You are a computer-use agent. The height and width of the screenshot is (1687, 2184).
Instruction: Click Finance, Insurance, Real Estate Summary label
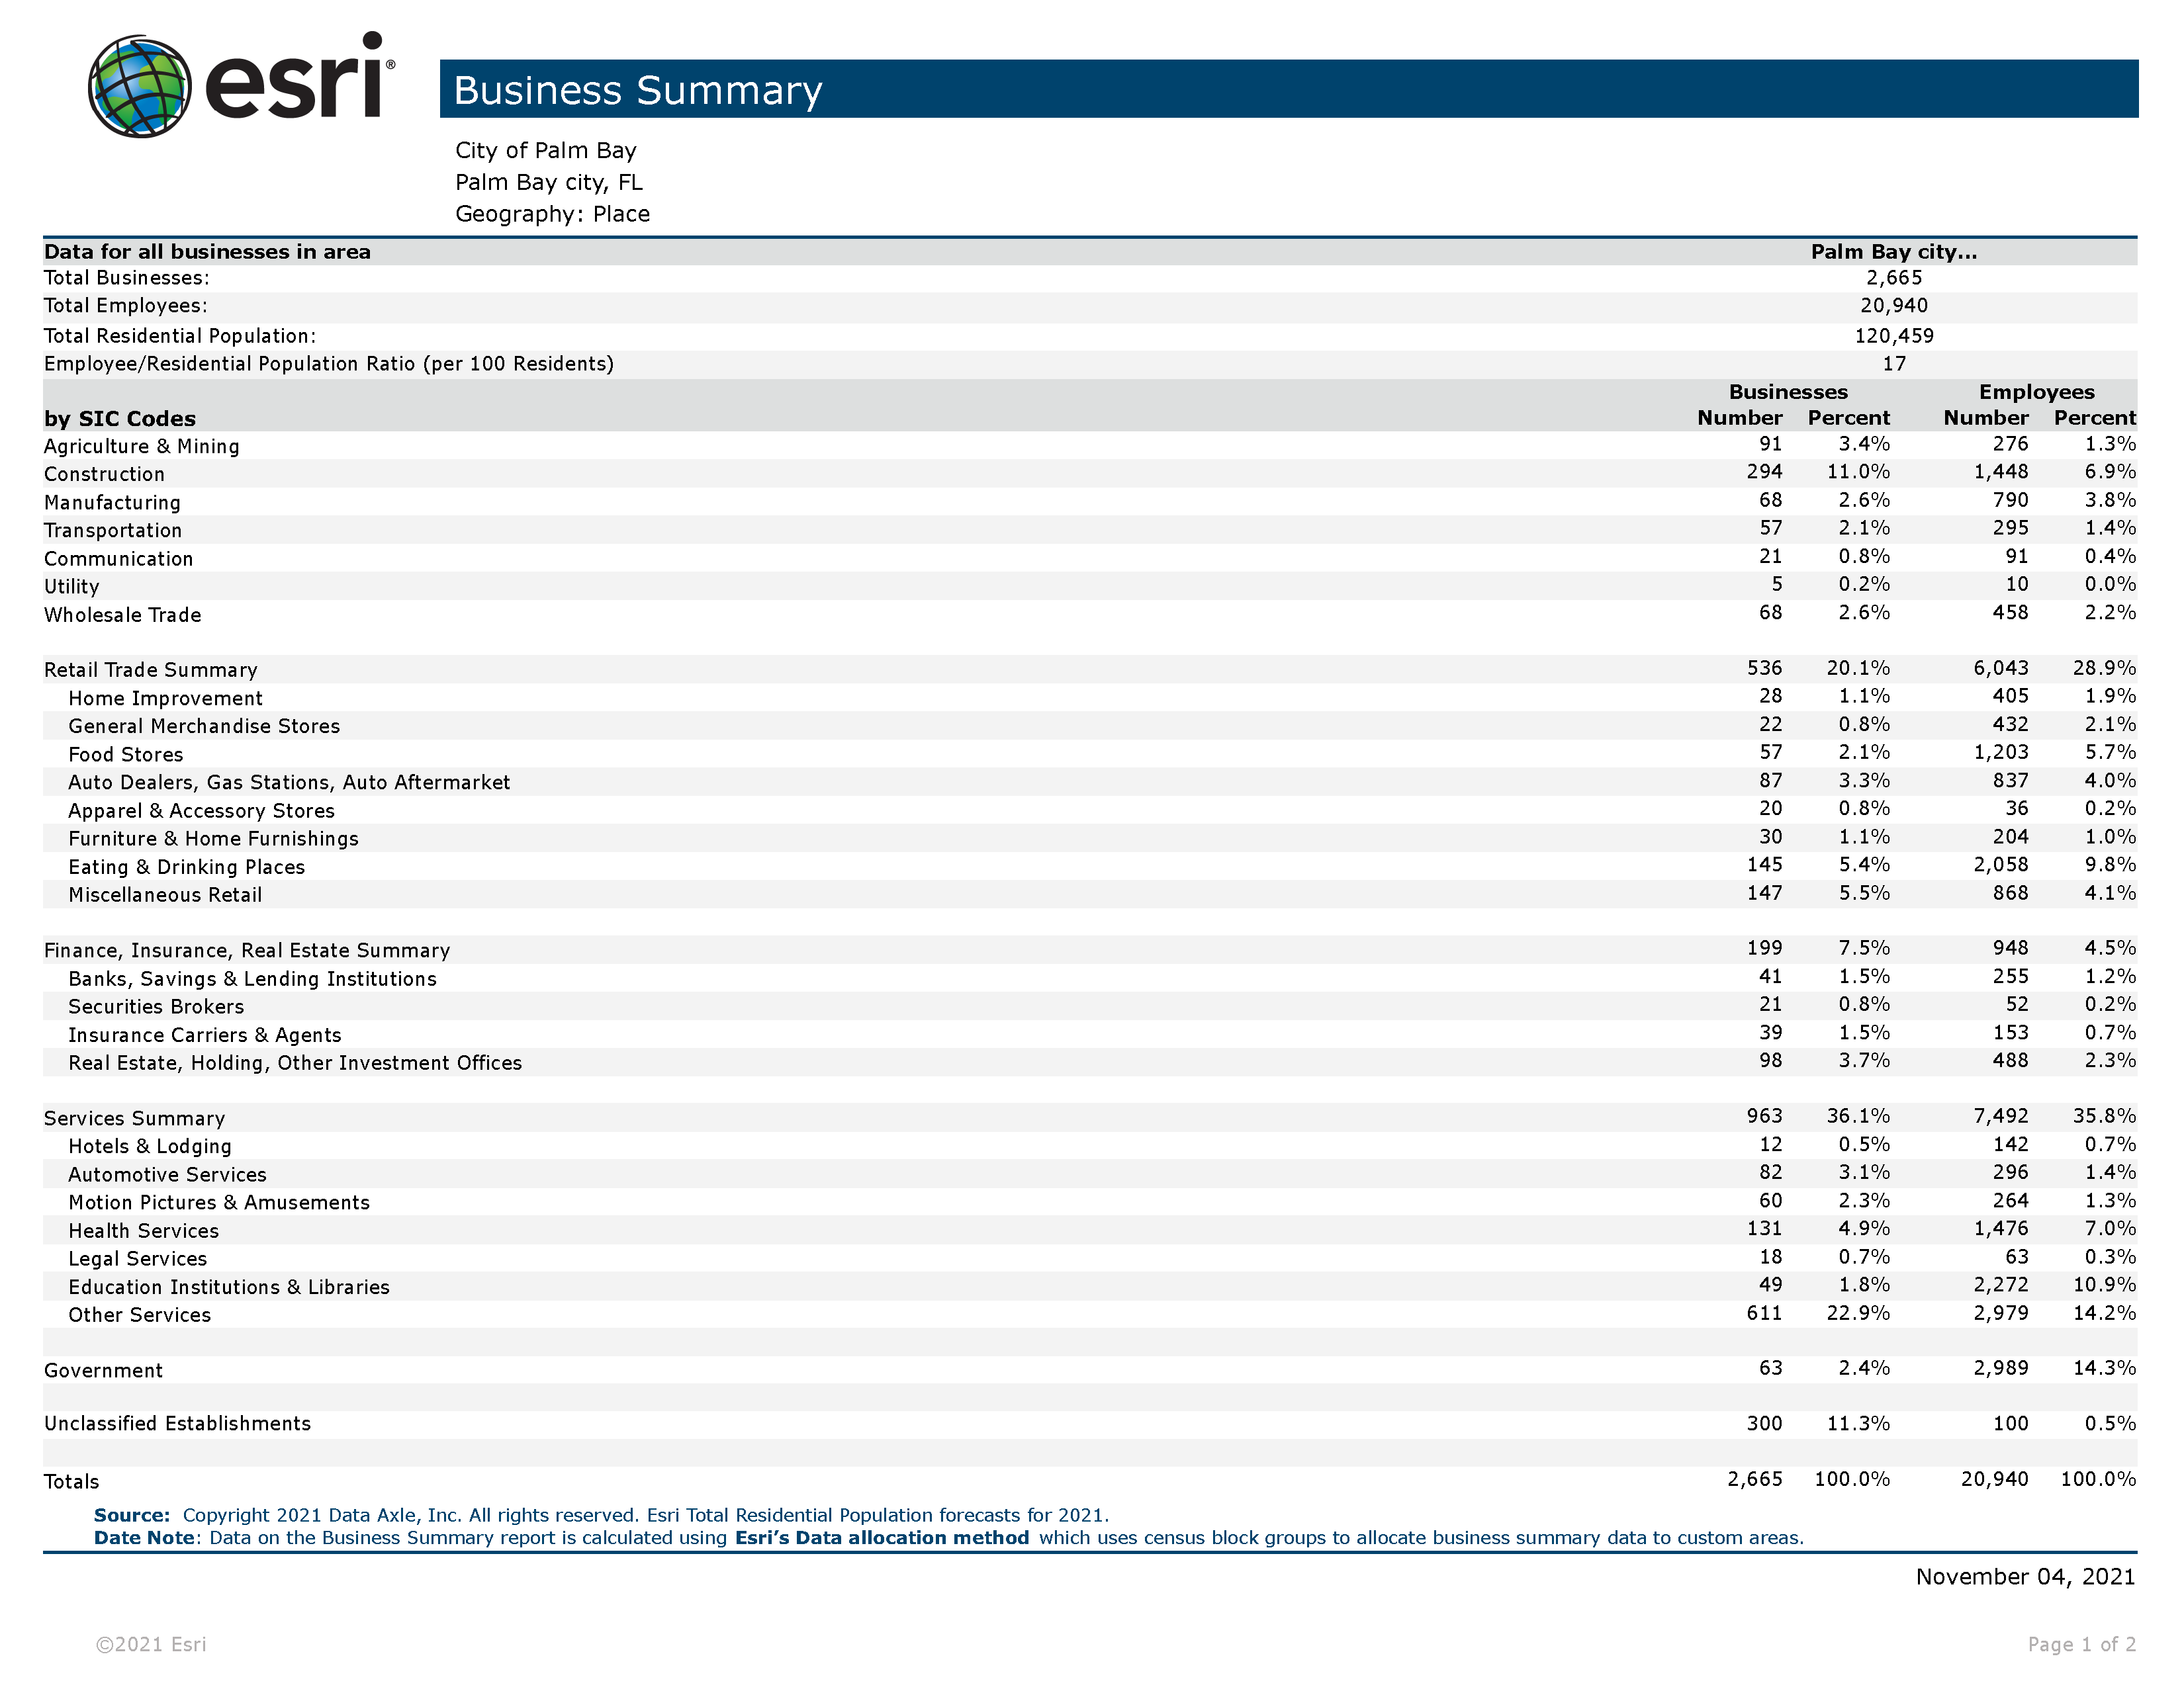click(247, 951)
